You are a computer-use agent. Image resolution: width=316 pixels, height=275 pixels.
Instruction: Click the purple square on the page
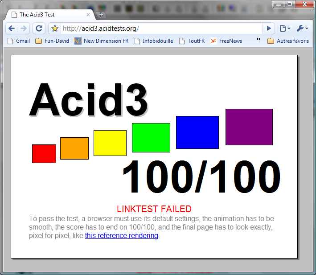click(249, 127)
